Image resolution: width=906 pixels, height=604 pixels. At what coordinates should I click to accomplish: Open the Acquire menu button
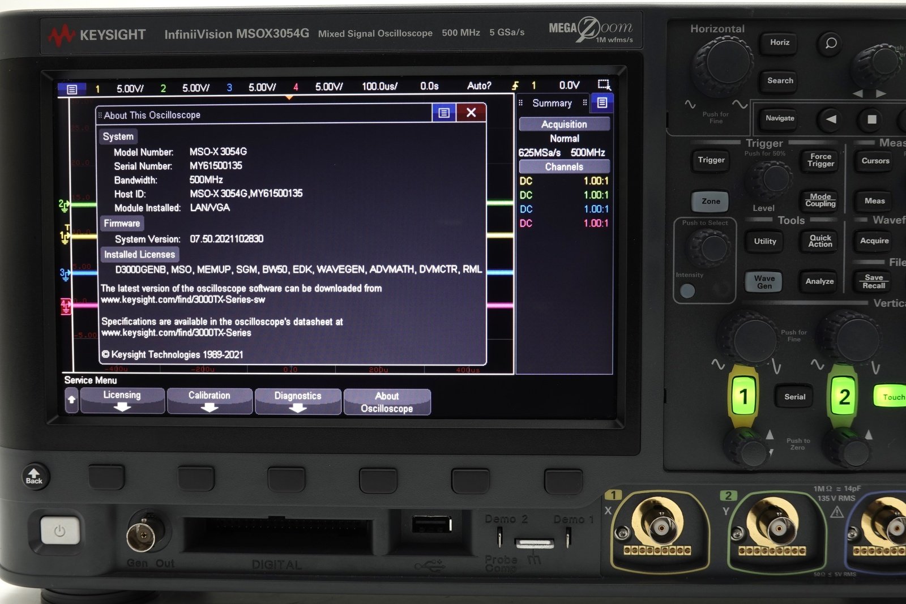click(x=874, y=241)
